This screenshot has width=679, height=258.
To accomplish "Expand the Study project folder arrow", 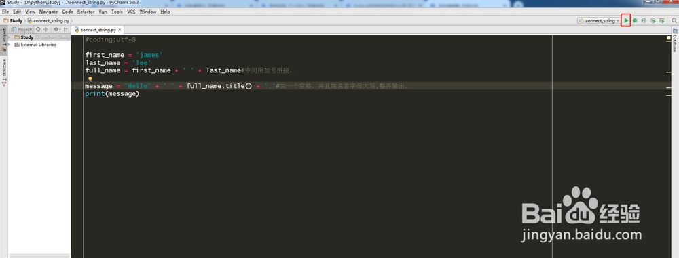I will click(x=10, y=37).
